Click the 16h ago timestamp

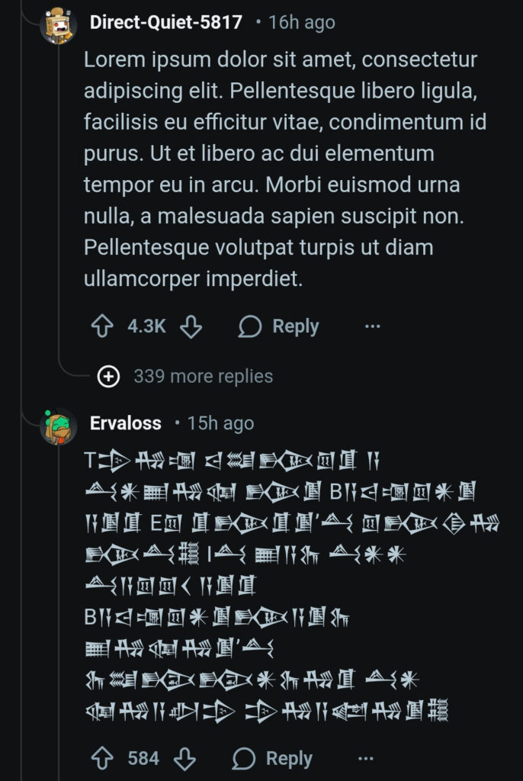point(301,23)
